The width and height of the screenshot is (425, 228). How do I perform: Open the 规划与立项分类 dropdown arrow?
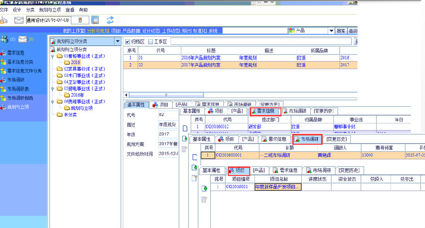point(118,42)
